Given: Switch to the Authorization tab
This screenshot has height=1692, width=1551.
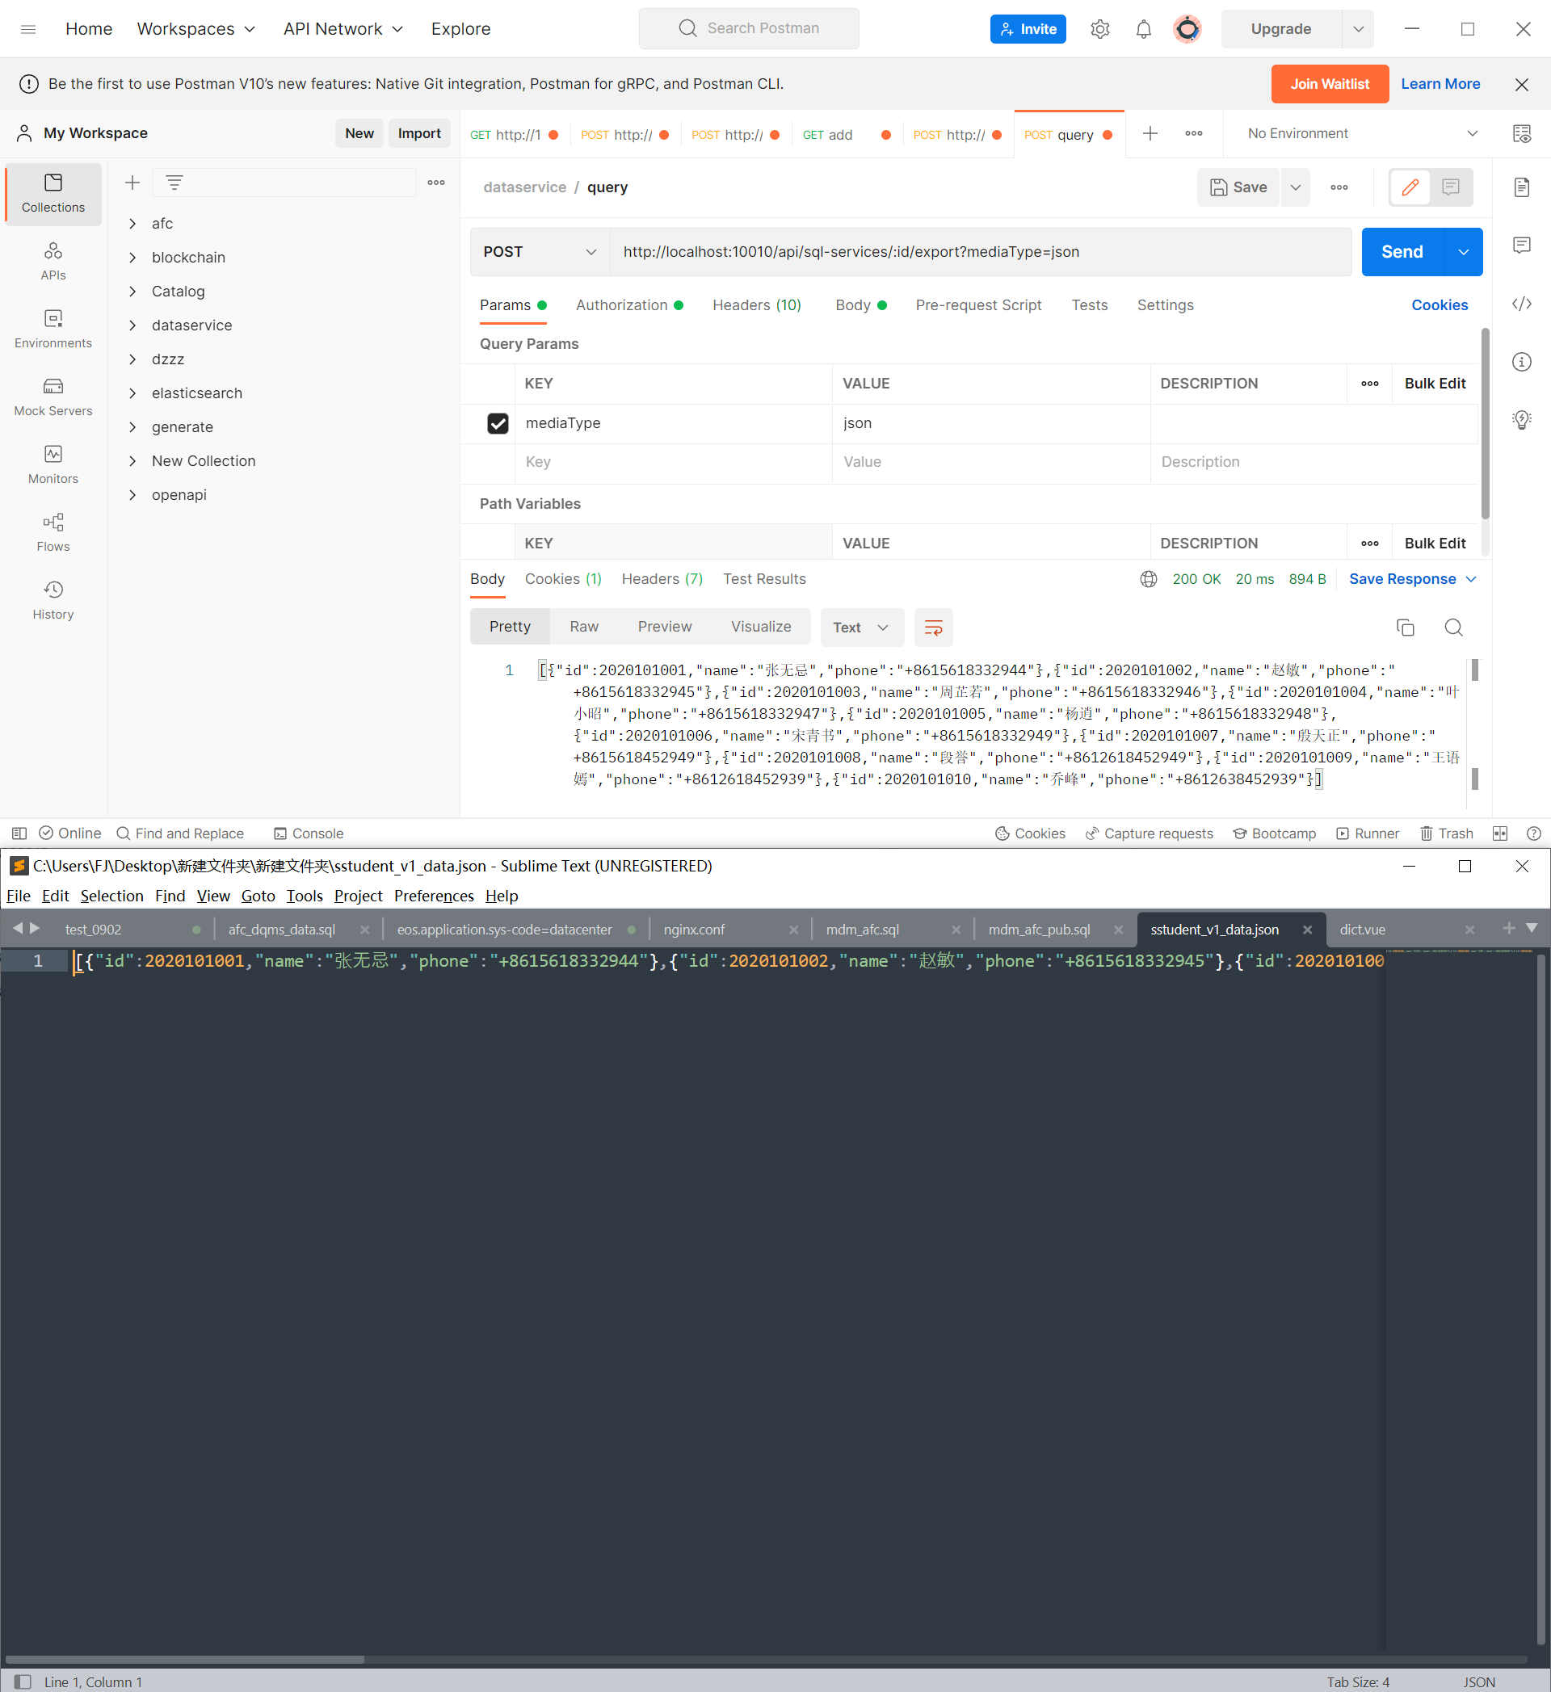Looking at the screenshot, I should [x=620, y=305].
